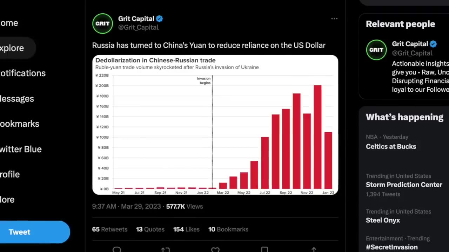Bookmark the tweet using the bookmark icon
Viewport: 449px width, 252px height.
pyautogui.click(x=264, y=249)
